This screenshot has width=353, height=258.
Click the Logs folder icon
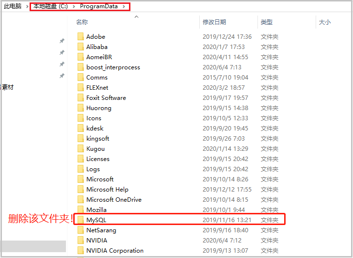[80, 169]
